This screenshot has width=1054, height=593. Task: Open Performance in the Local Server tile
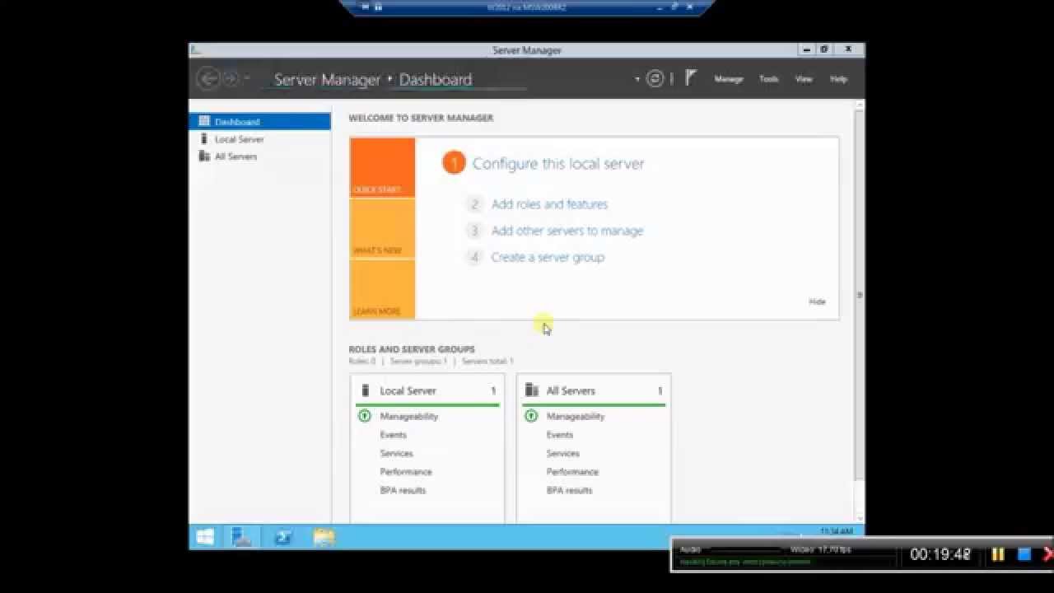[x=406, y=472]
